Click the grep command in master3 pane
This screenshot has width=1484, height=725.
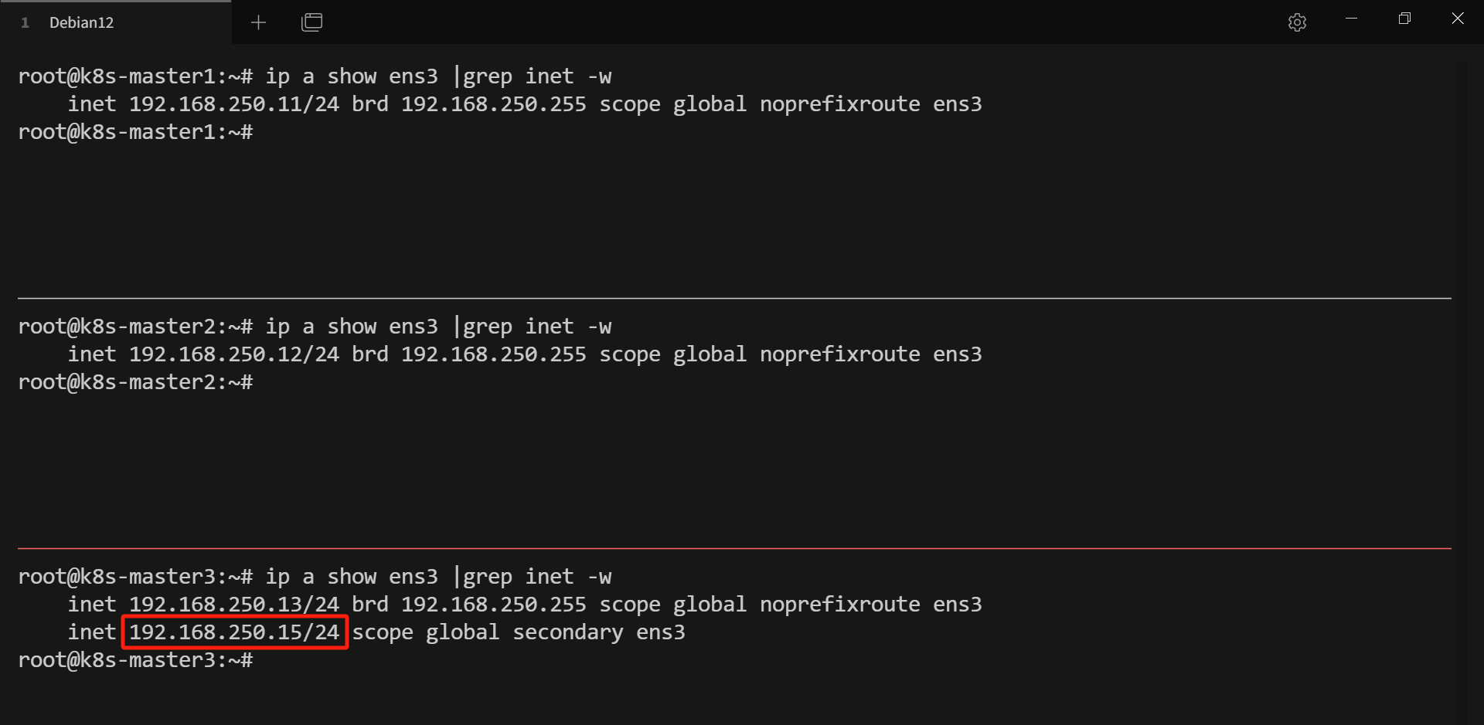click(x=487, y=577)
